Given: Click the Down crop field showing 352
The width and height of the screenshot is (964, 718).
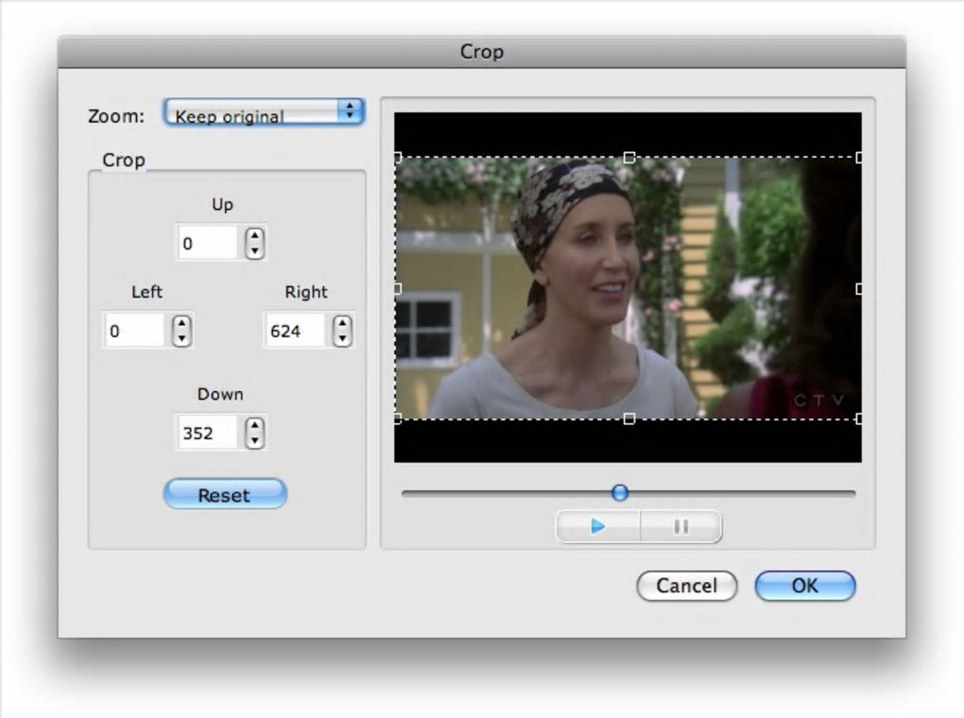Looking at the screenshot, I should coord(207,433).
